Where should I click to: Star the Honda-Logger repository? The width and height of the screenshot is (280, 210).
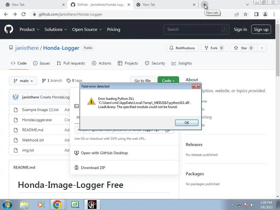click(x=244, y=48)
